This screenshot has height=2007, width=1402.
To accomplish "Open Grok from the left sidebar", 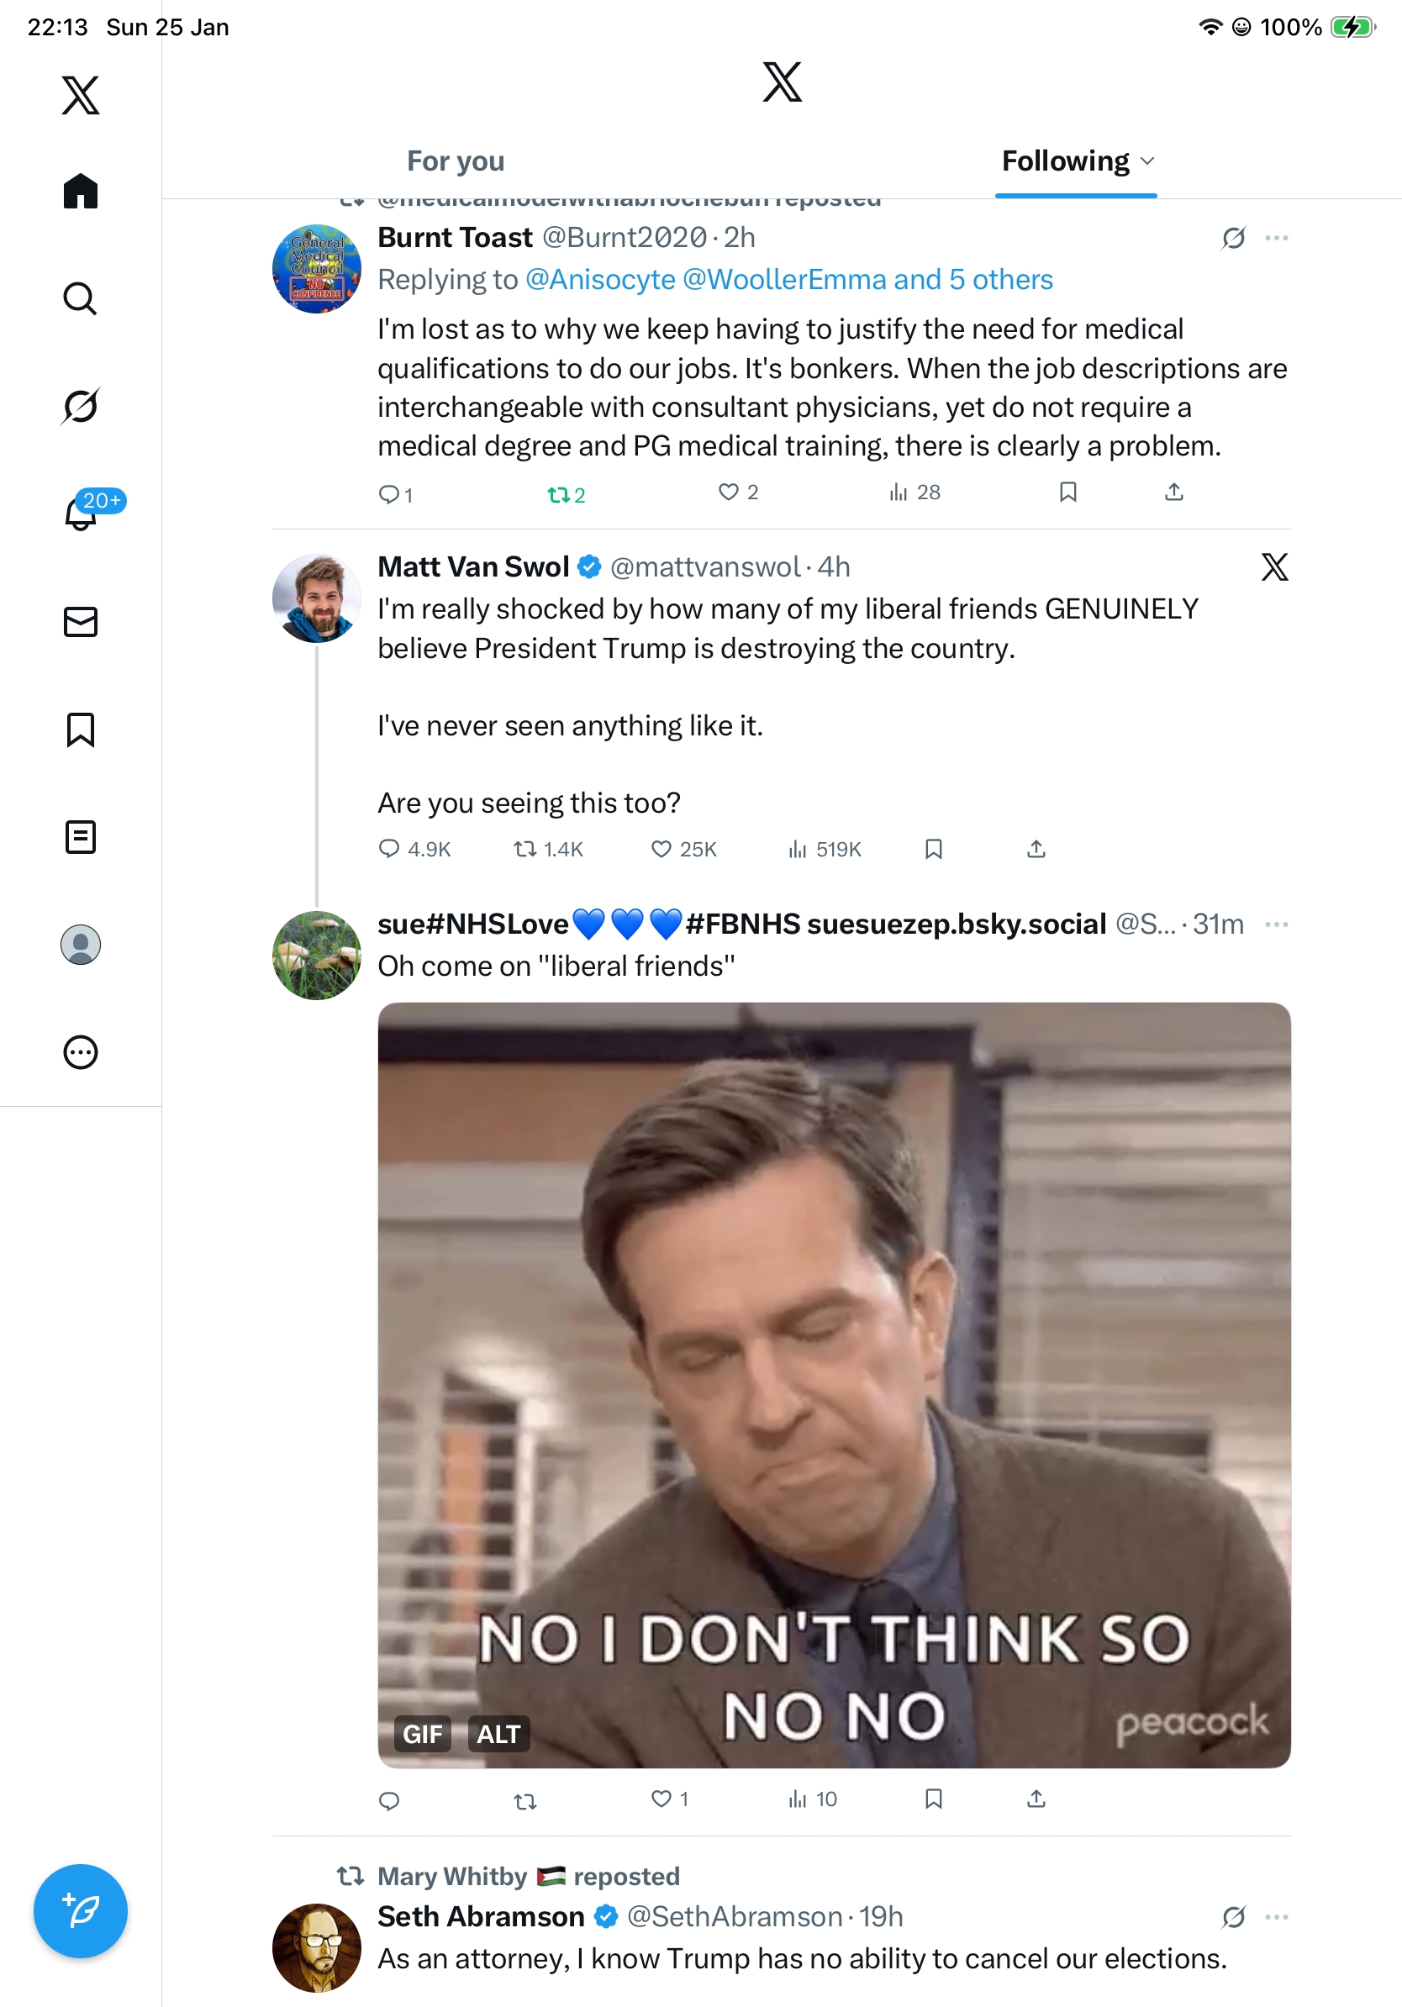I will point(81,407).
